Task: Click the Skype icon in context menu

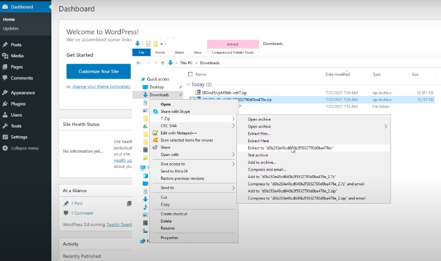Action: point(156,111)
